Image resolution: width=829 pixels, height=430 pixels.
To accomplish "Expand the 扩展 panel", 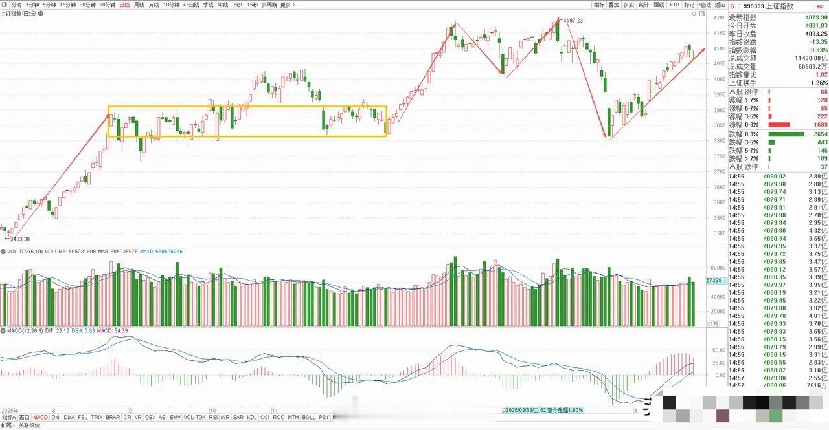I will click(8, 425).
